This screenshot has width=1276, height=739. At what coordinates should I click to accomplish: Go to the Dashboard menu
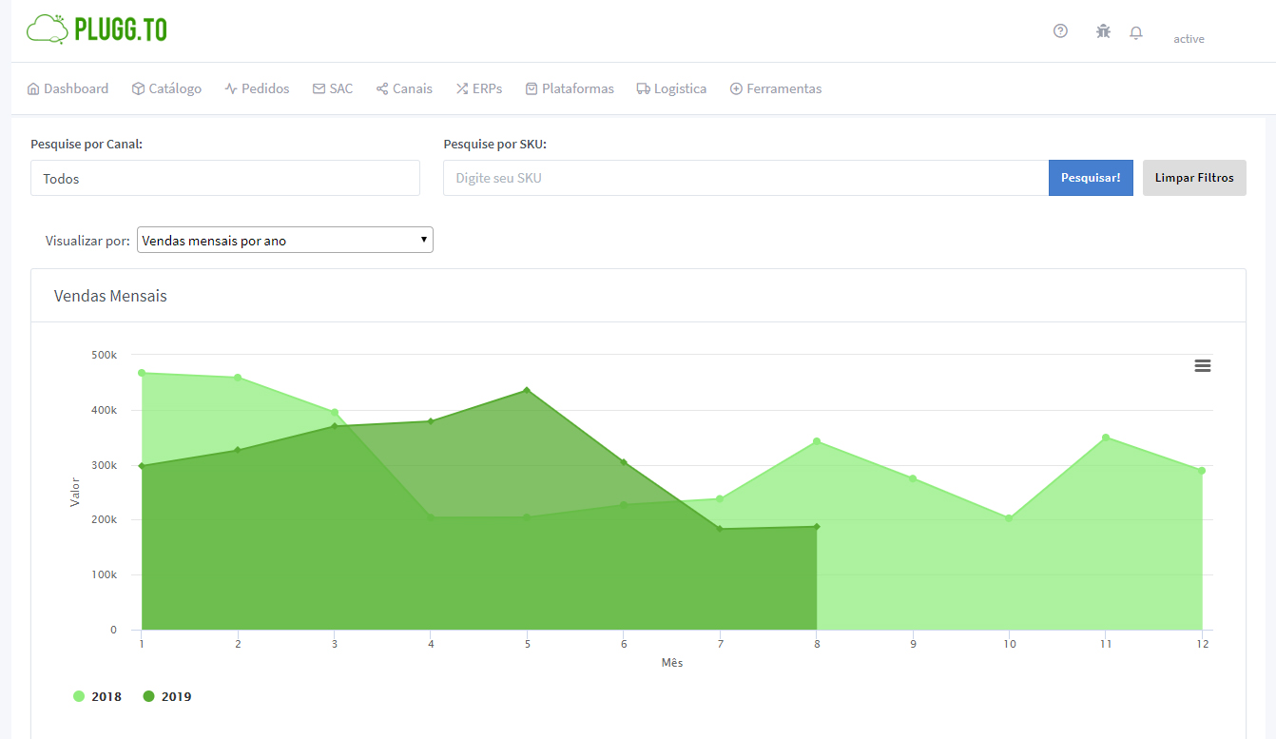pyautogui.click(x=68, y=88)
